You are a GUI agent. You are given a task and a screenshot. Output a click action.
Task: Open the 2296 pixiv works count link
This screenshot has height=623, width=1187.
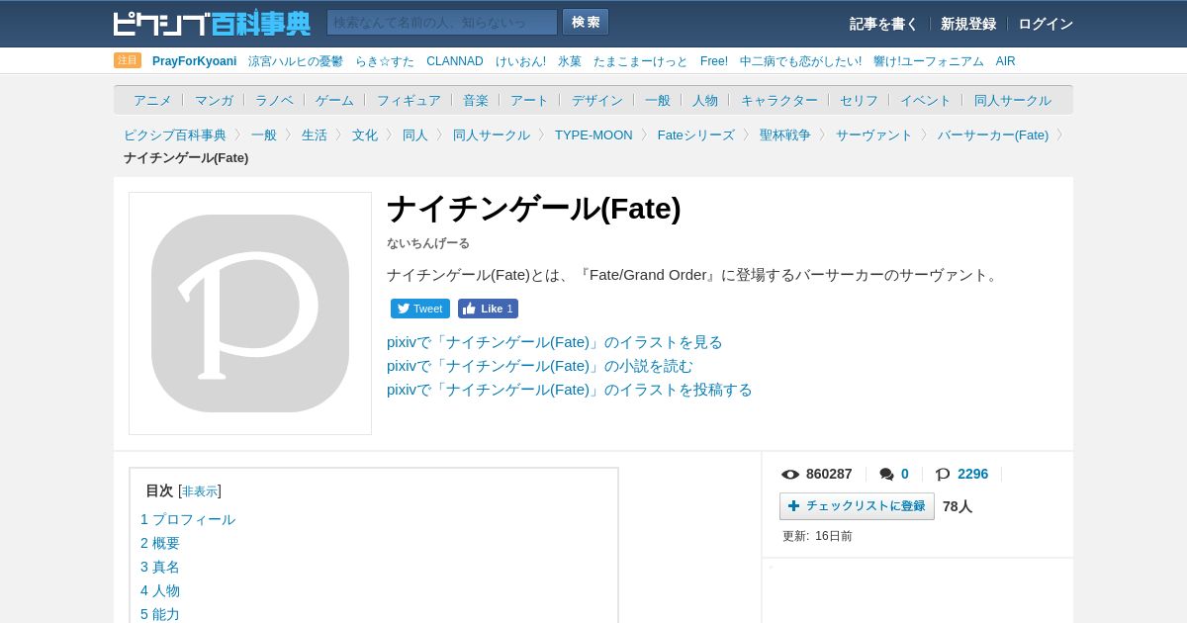point(972,475)
